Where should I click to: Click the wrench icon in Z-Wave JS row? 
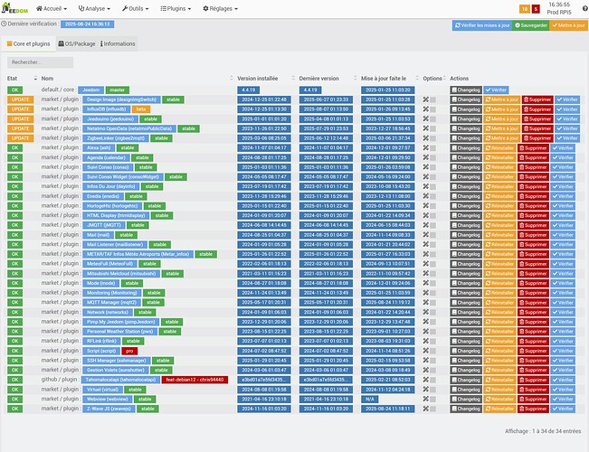click(425, 409)
